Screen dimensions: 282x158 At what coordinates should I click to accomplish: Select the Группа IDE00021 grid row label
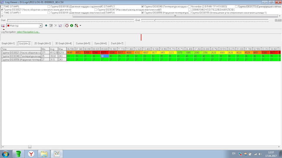pyautogui.click(x=21, y=53)
